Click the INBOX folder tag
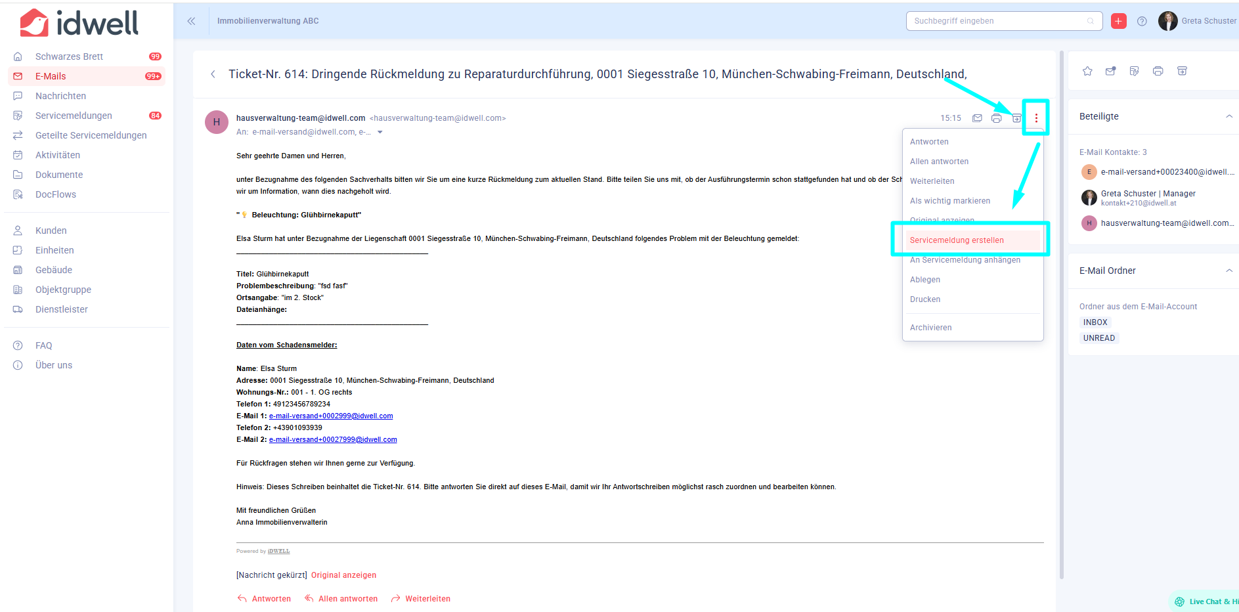Viewport: 1239px width, 612px height. pyautogui.click(x=1095, y=322)
